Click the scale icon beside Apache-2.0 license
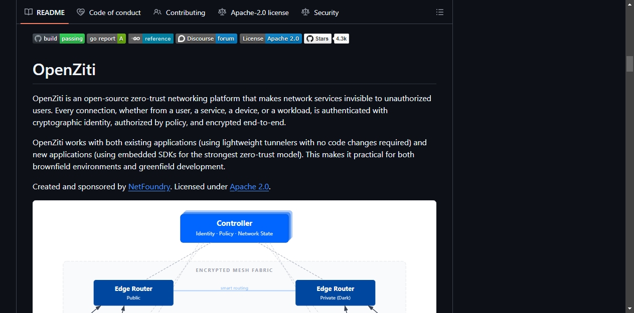The height and width of the screenshot is (313, 634). pos(222,12)
